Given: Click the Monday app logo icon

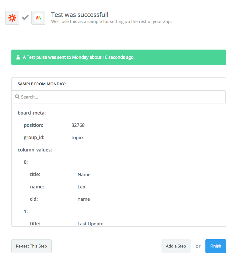Looking at the screenshot, I should 38,18.
